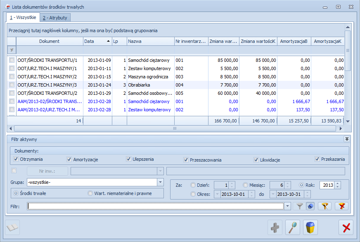
Task: Close window with red X icon button
Action: pos(346,228)
